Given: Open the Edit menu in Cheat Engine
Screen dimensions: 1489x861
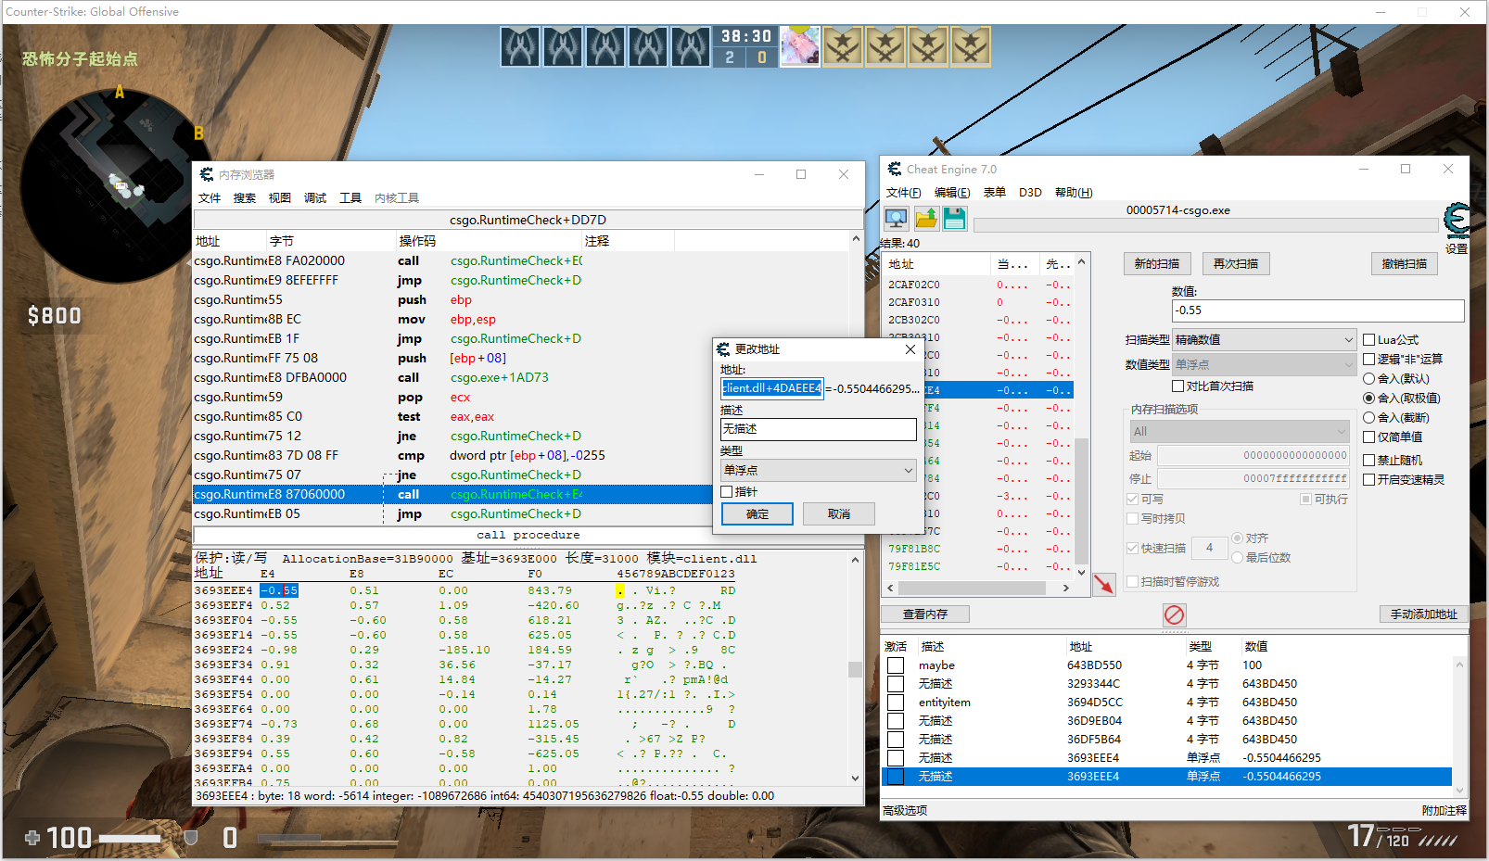Looking at the screenshot, I should point(952,193).
